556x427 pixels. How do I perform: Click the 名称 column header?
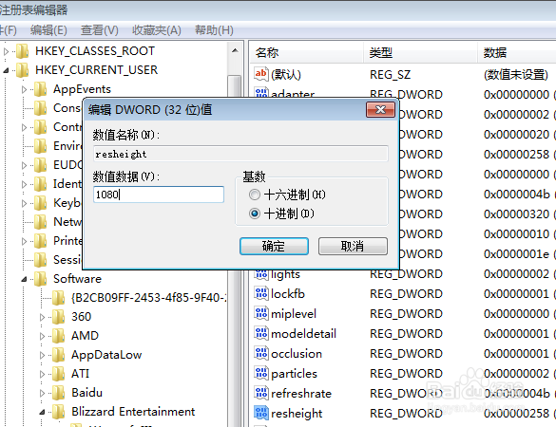tap(306, 53)
